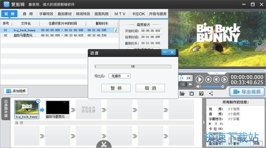266x148 pixels.
Task: Select row 01 big_buck_bunny in list
Action: pos(59,30)
